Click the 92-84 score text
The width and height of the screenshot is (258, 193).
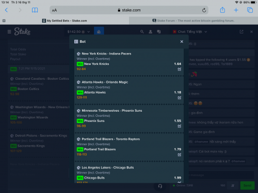(x=81, y=69)
